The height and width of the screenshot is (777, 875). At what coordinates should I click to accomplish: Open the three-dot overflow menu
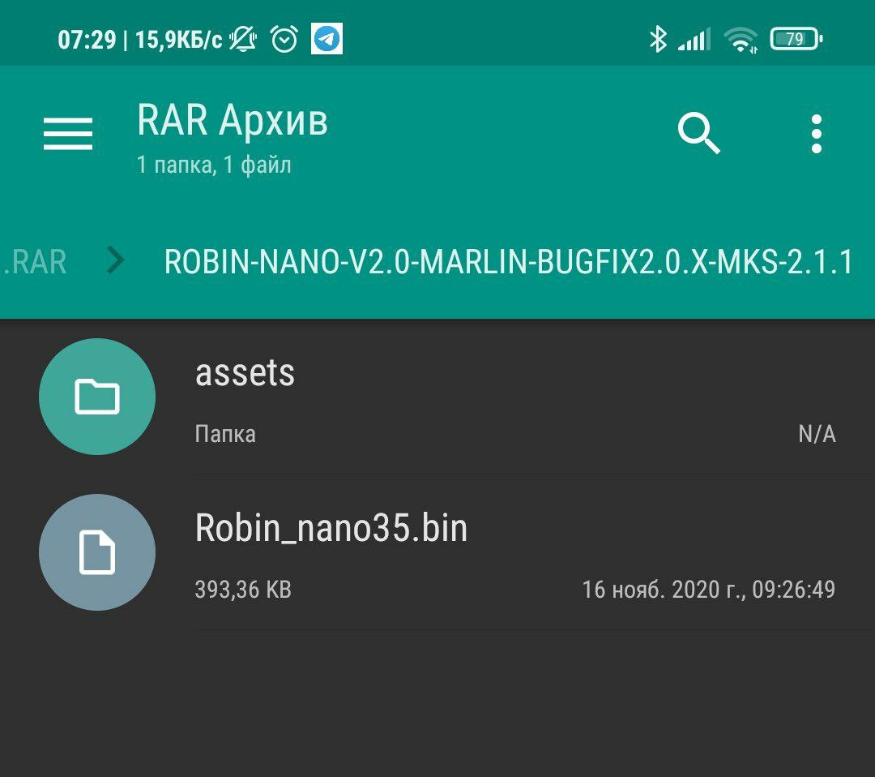point(817,134)
